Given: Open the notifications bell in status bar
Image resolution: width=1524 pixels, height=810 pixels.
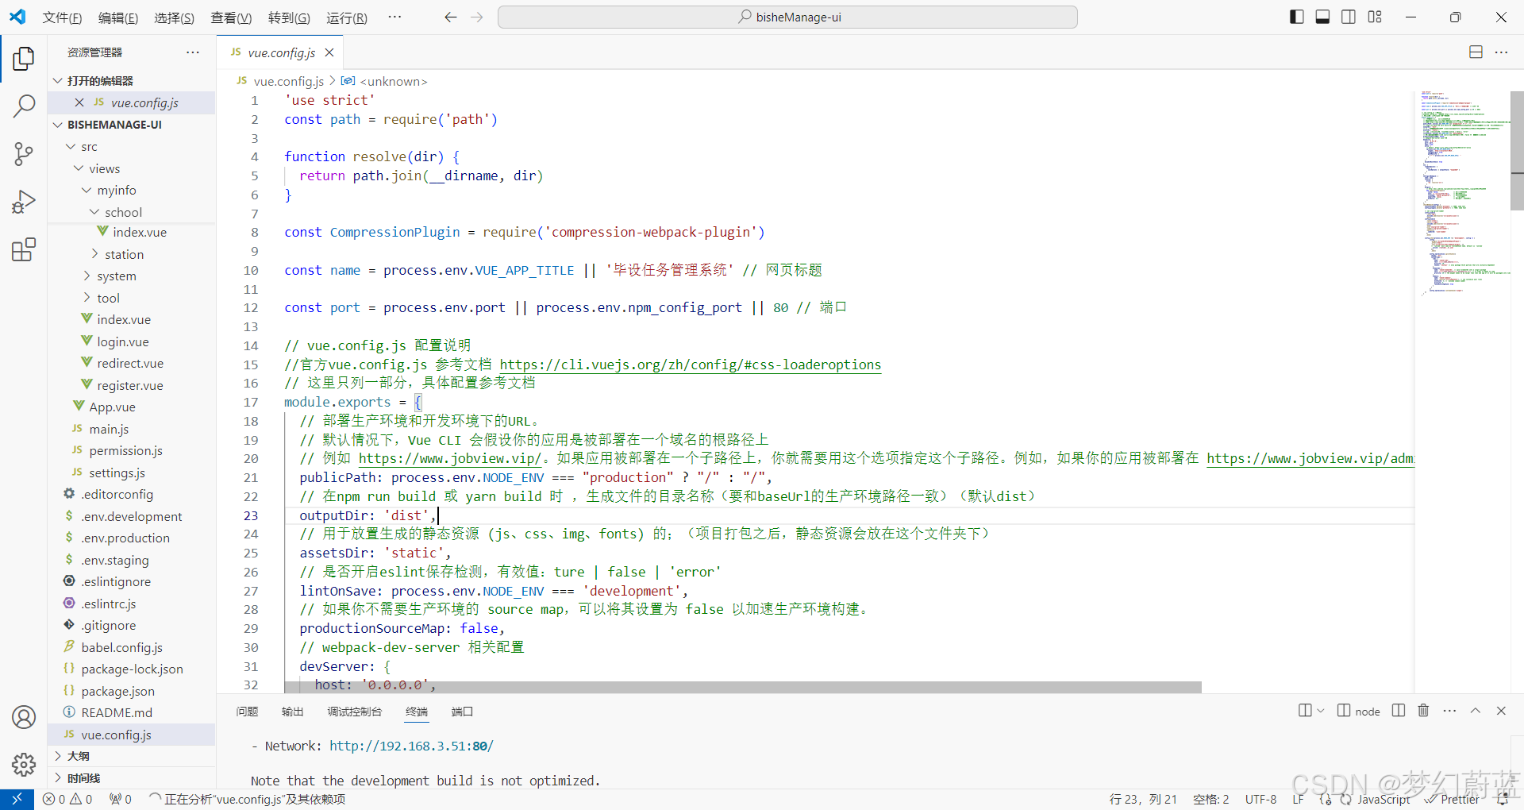Looking at the screenshot, I should pos(1503,799).
